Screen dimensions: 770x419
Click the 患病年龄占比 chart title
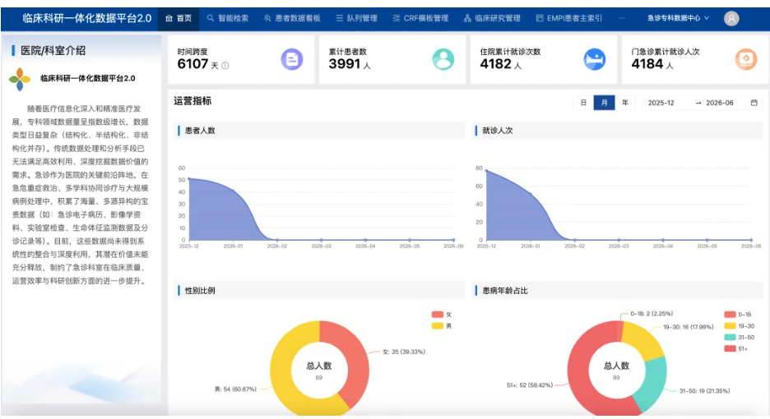tap(505, 291)
